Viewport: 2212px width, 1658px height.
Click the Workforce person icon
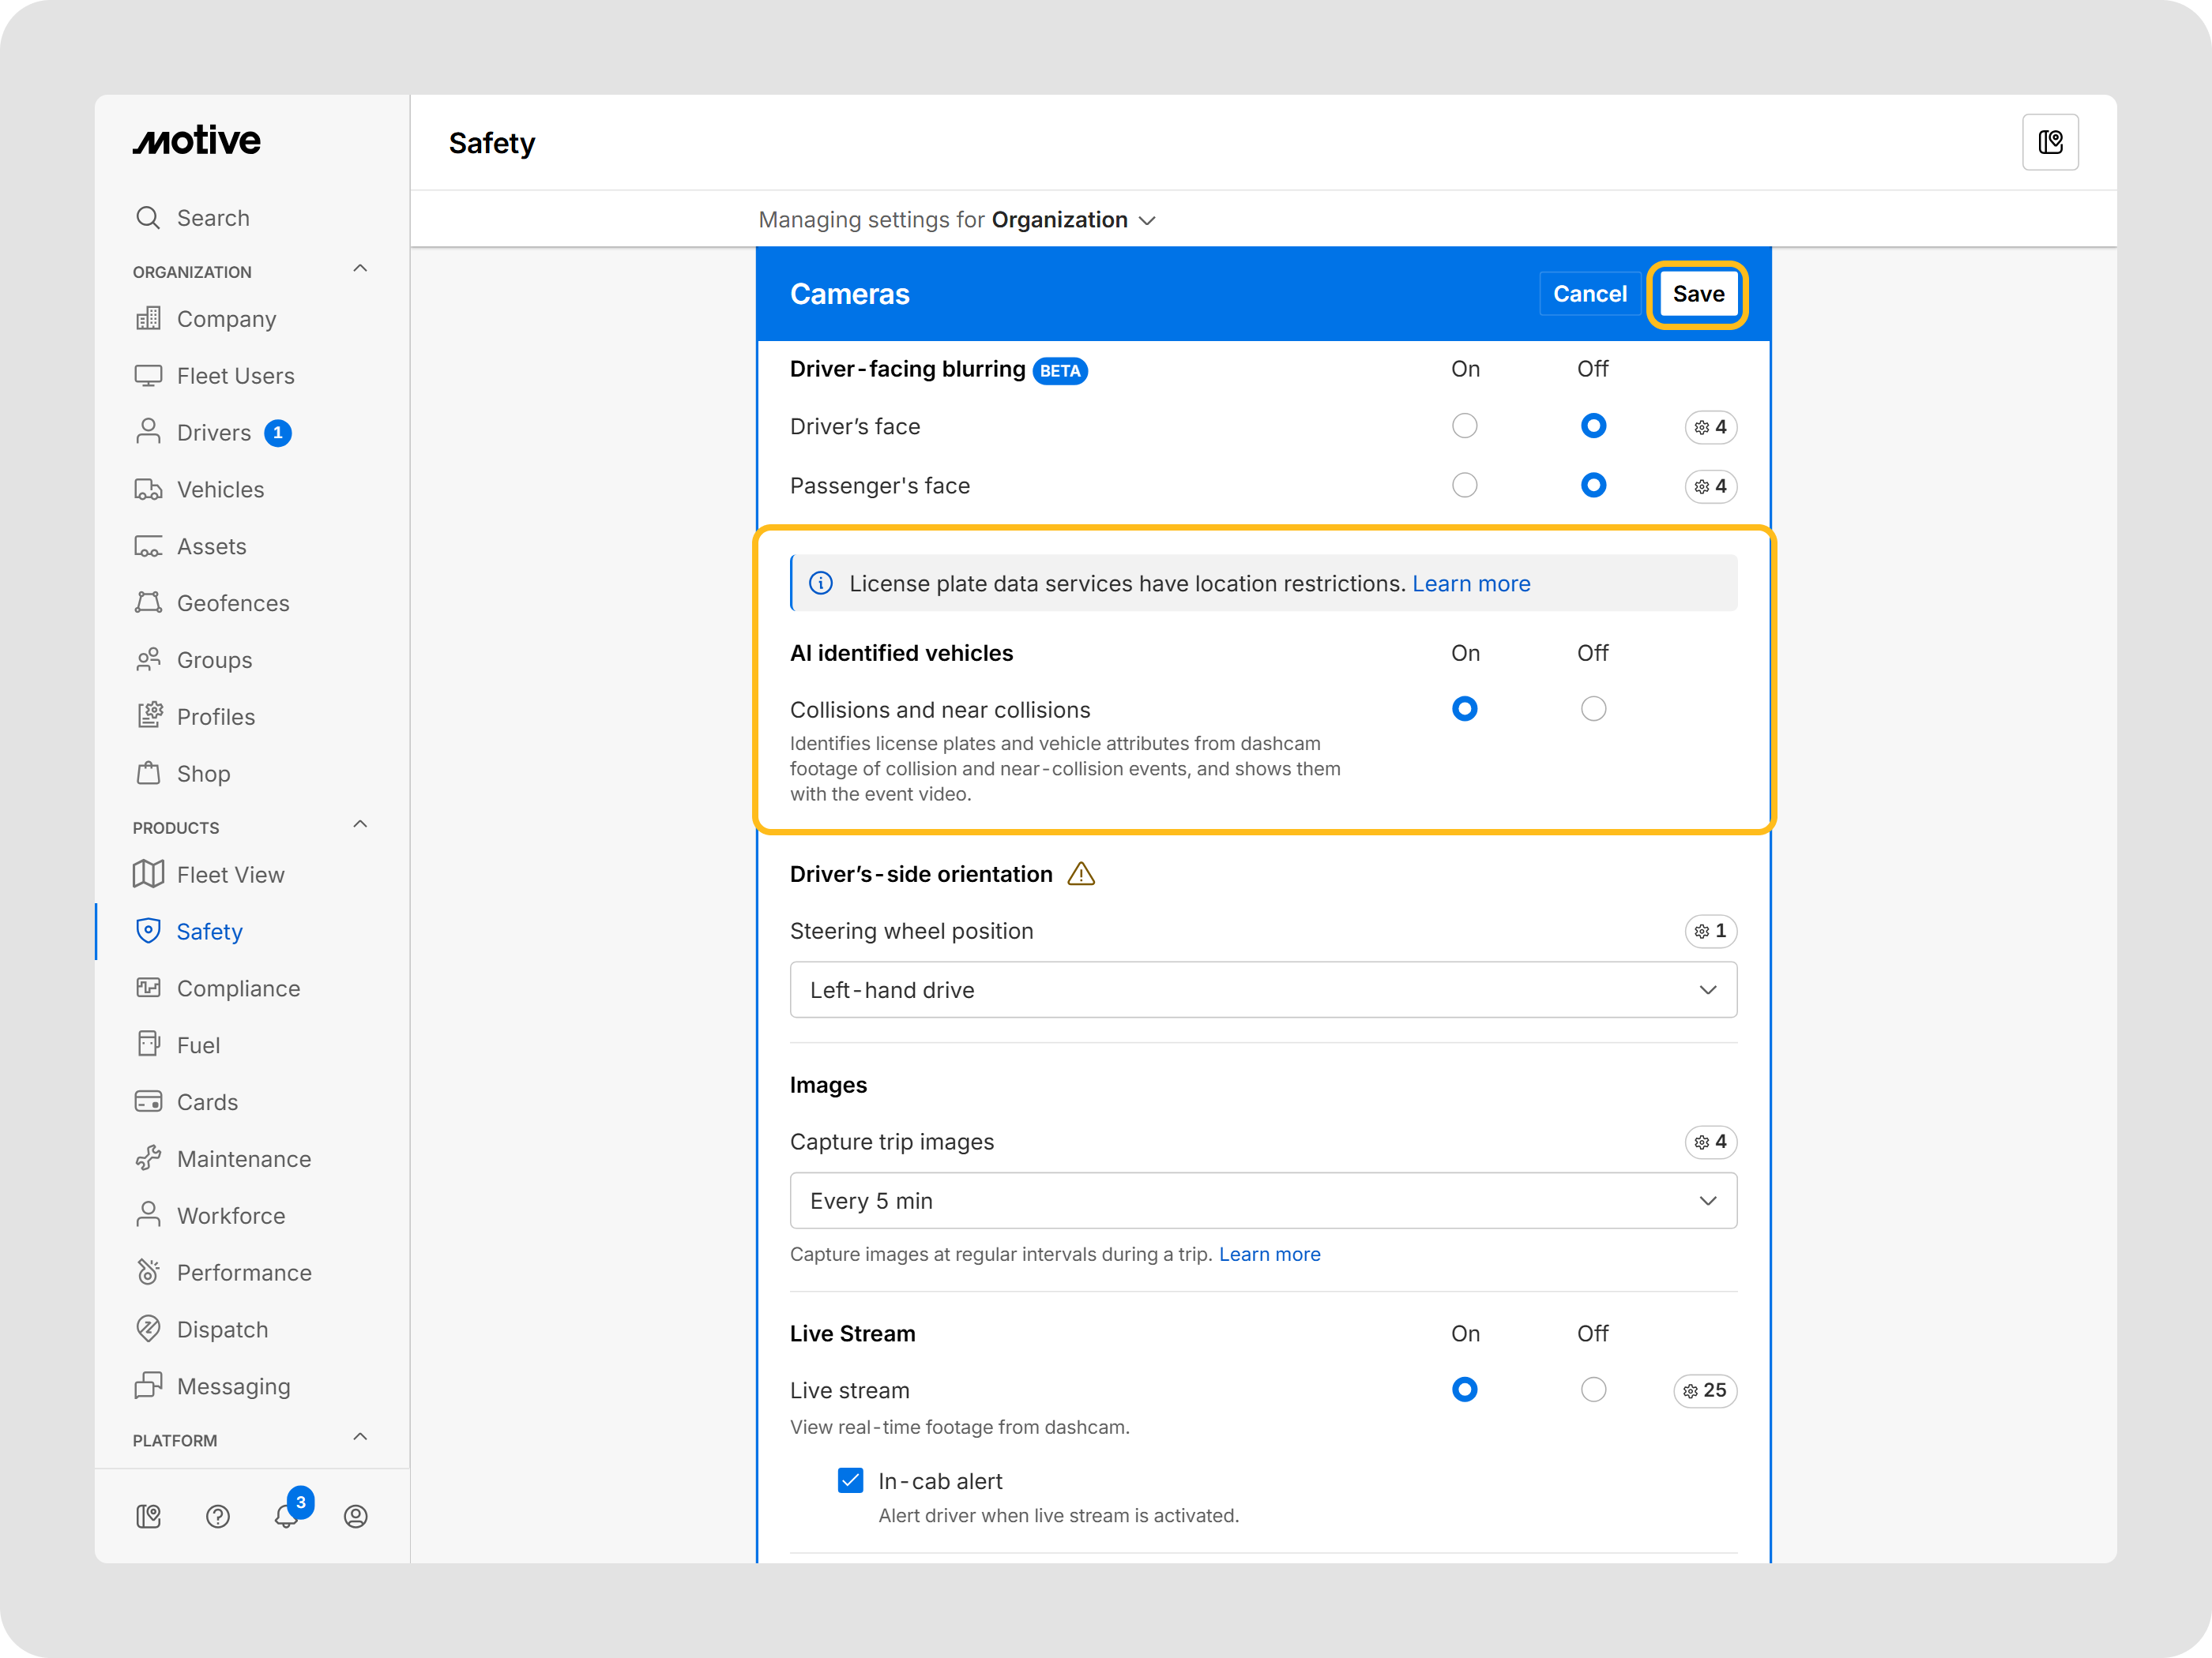click(148, 1215)
